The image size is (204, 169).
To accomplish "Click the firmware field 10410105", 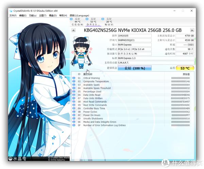I will click(135, 36).
